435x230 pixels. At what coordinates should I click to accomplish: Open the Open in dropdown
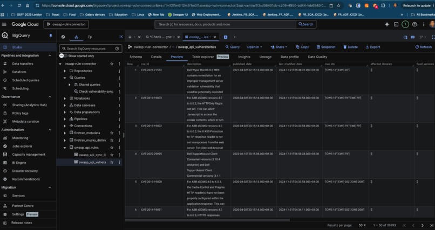pos(254,47)
